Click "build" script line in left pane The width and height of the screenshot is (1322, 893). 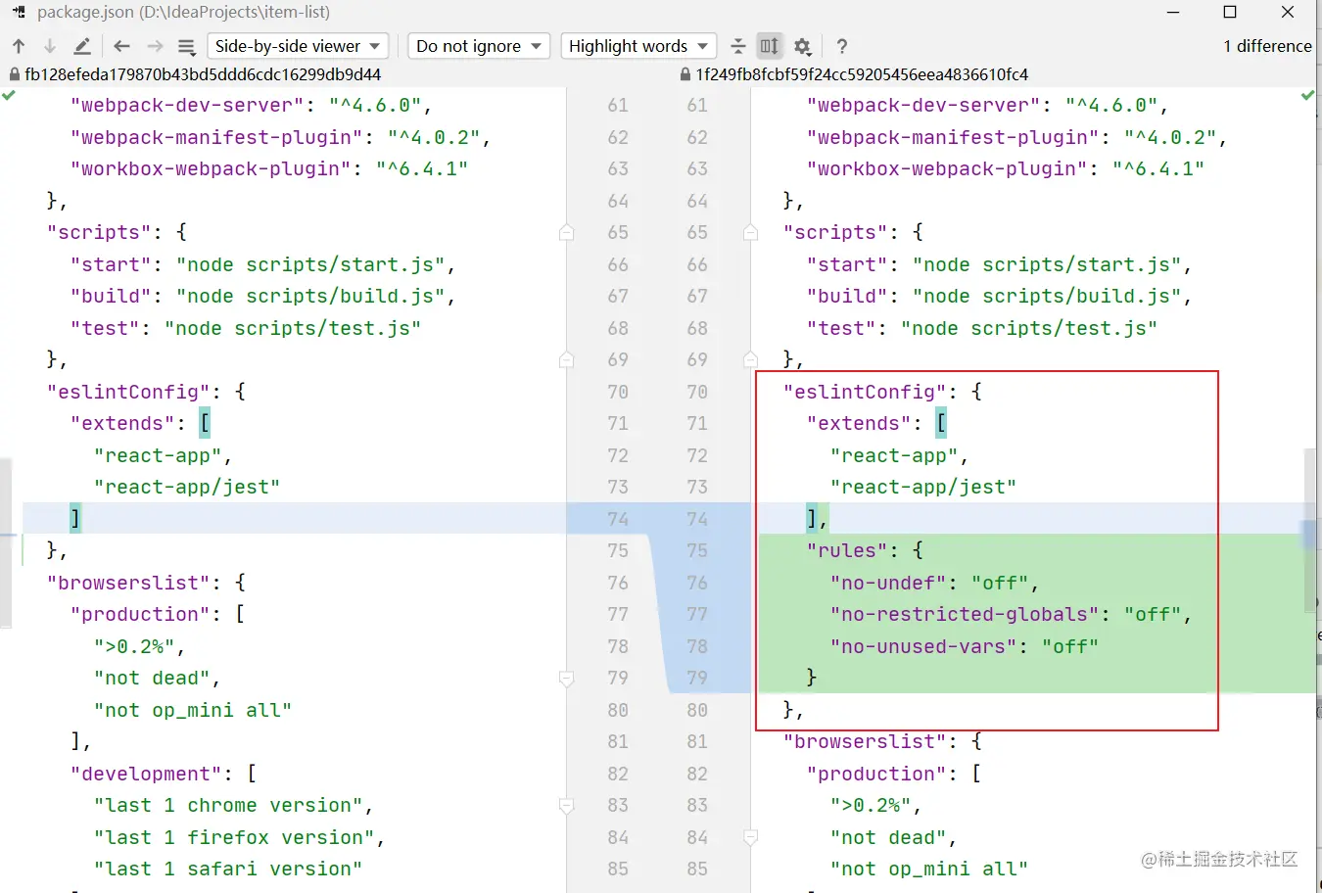pos(262,296)
